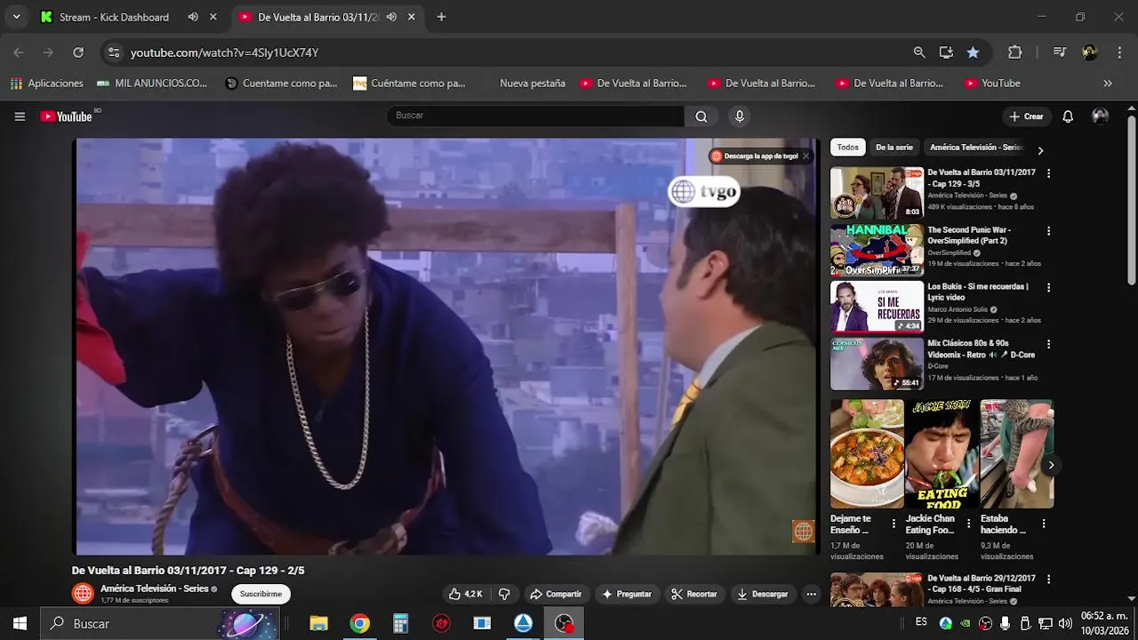This screenshot has height=640, width=1138.
Task: Open the media control icon in Chrome toolbar
Action: pos(1059,52)
